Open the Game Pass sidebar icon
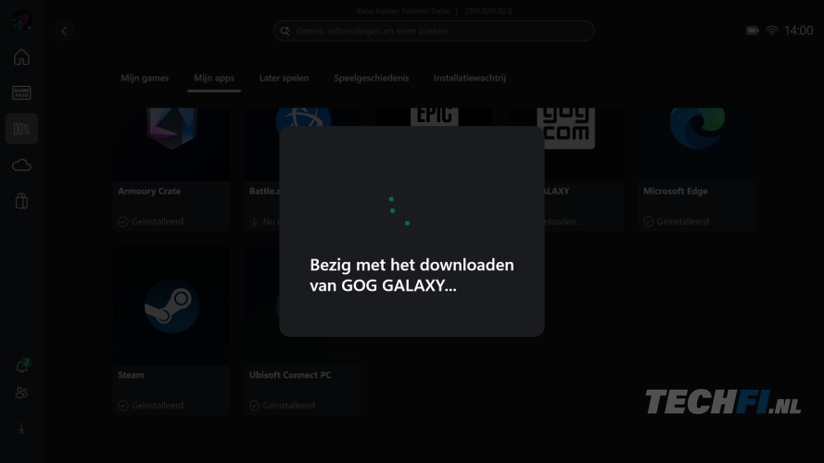Viewport: 824px width, 463px height. (21, 93)
